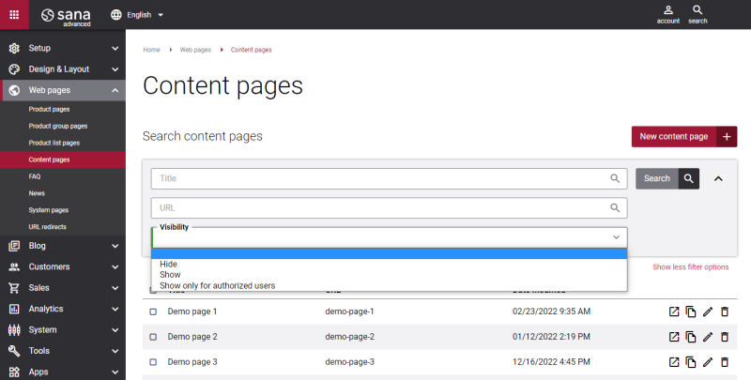Edit Demo page 2 with pencil icon
Image resolution: width=751 pixels, height=380 pixels.
click(x=708, y=337)
